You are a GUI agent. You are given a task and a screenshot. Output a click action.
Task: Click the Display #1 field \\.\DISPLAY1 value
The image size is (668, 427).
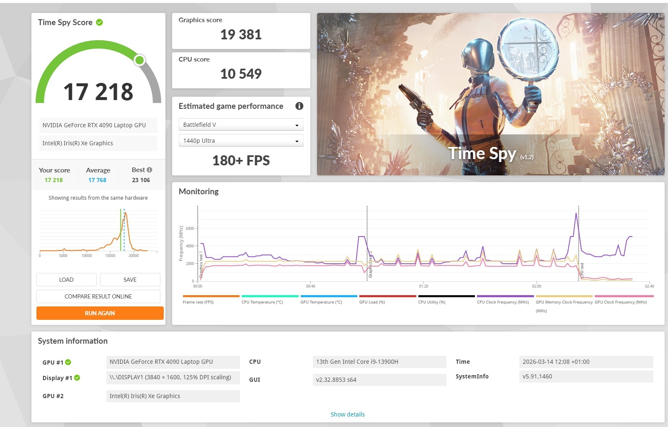coord(173,377)
